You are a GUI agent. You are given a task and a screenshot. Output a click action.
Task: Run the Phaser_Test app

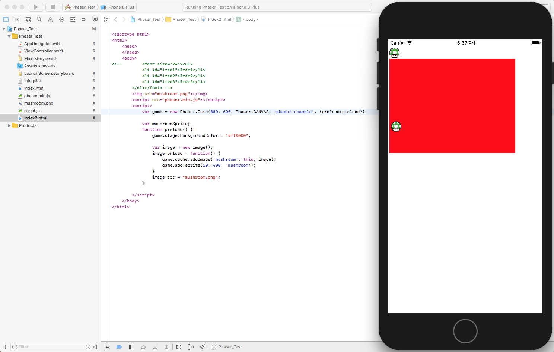(x=35, y=7)
